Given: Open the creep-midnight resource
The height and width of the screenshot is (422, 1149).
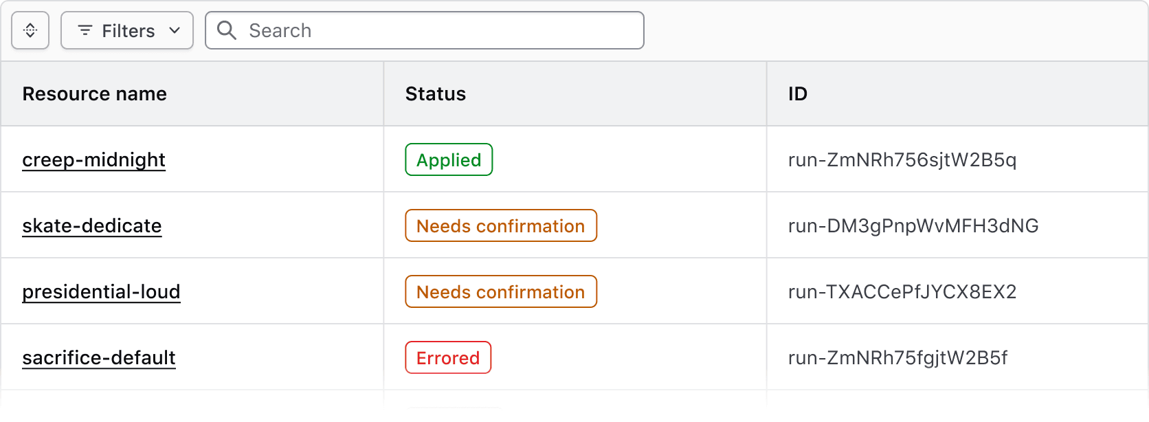Looking at the screenshot, I should pos(93,159).
